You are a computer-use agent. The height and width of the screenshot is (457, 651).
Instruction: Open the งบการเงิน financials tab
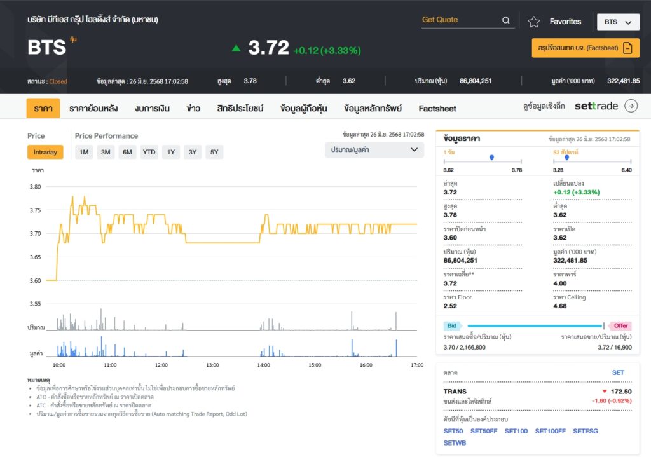point(152,108)
